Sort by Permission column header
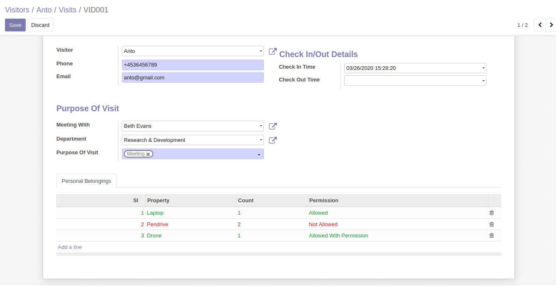The height and width of the screenshot is (287, 556). (x=324, y=201)
